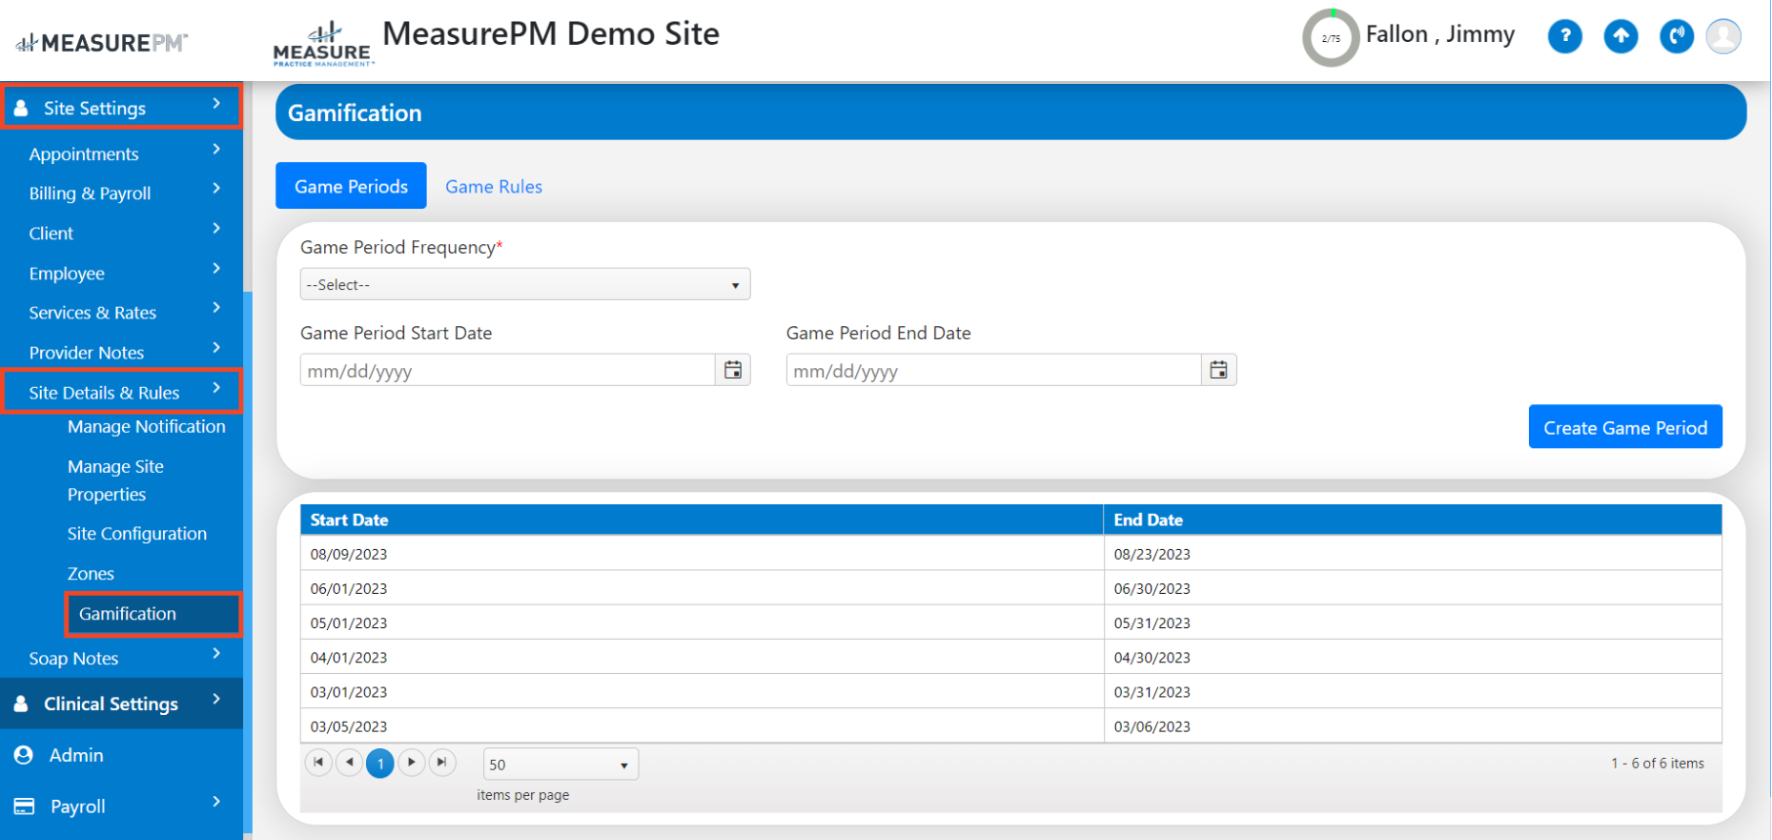1772x840 pixels.
Task: Expand the Soap Notes submenu
Action: [x=217, y=653]
